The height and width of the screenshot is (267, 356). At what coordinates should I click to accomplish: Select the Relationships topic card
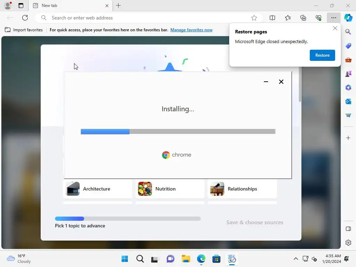(242, 189)
